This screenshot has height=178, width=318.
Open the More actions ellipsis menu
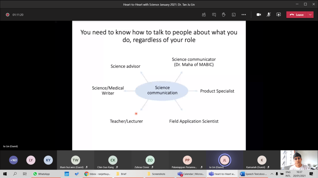243,15
